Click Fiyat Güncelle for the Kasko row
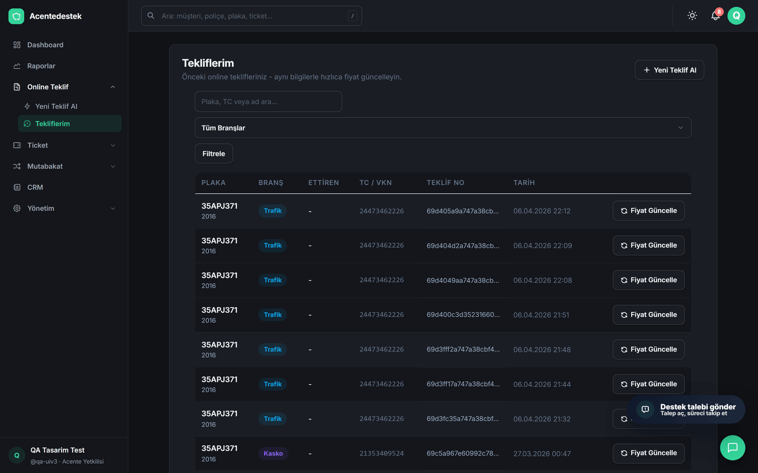The height and width of the screenshot is (473, 758). click(649, 453)
